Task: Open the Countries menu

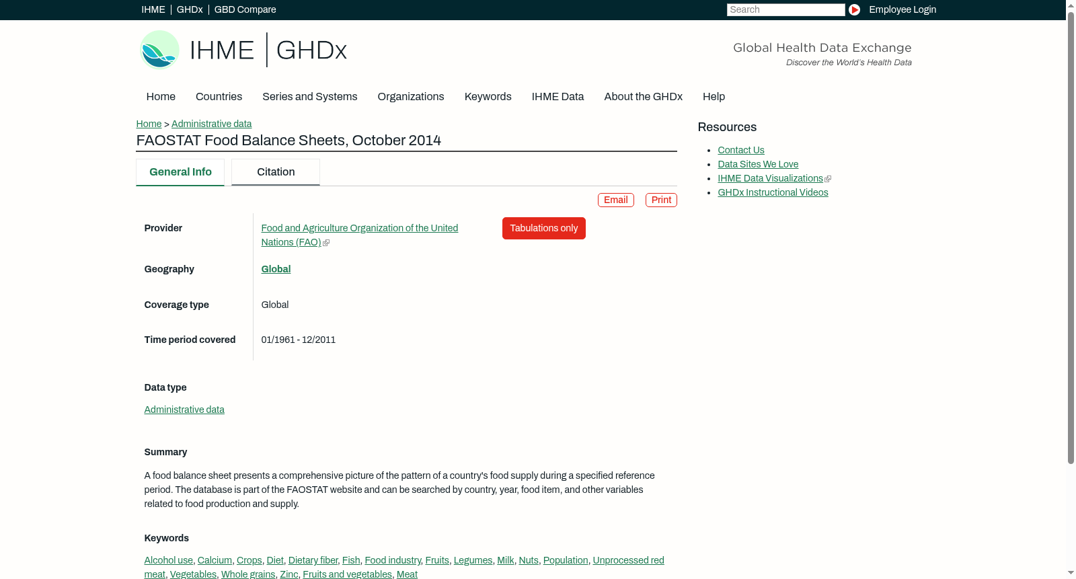Action: tap(219, 97)
